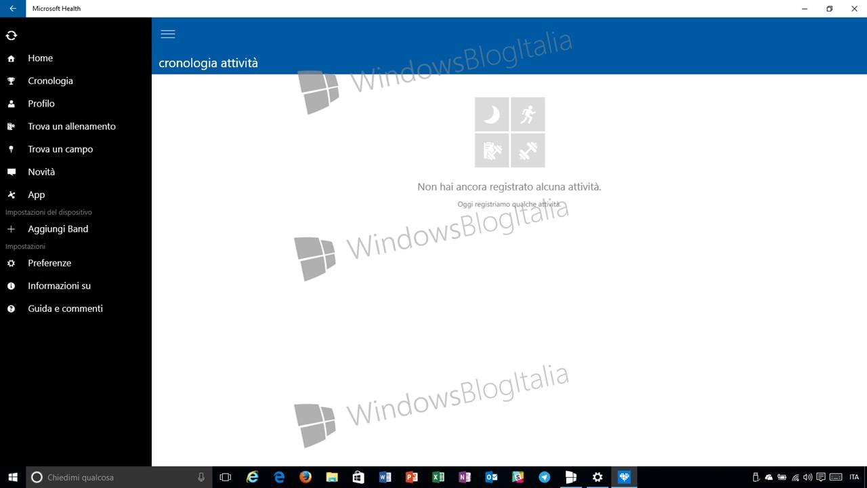The height and width of the screenshot is (488, 867).
Task: Click the info icon beside Informazioni su
Action: coord(11,286)
